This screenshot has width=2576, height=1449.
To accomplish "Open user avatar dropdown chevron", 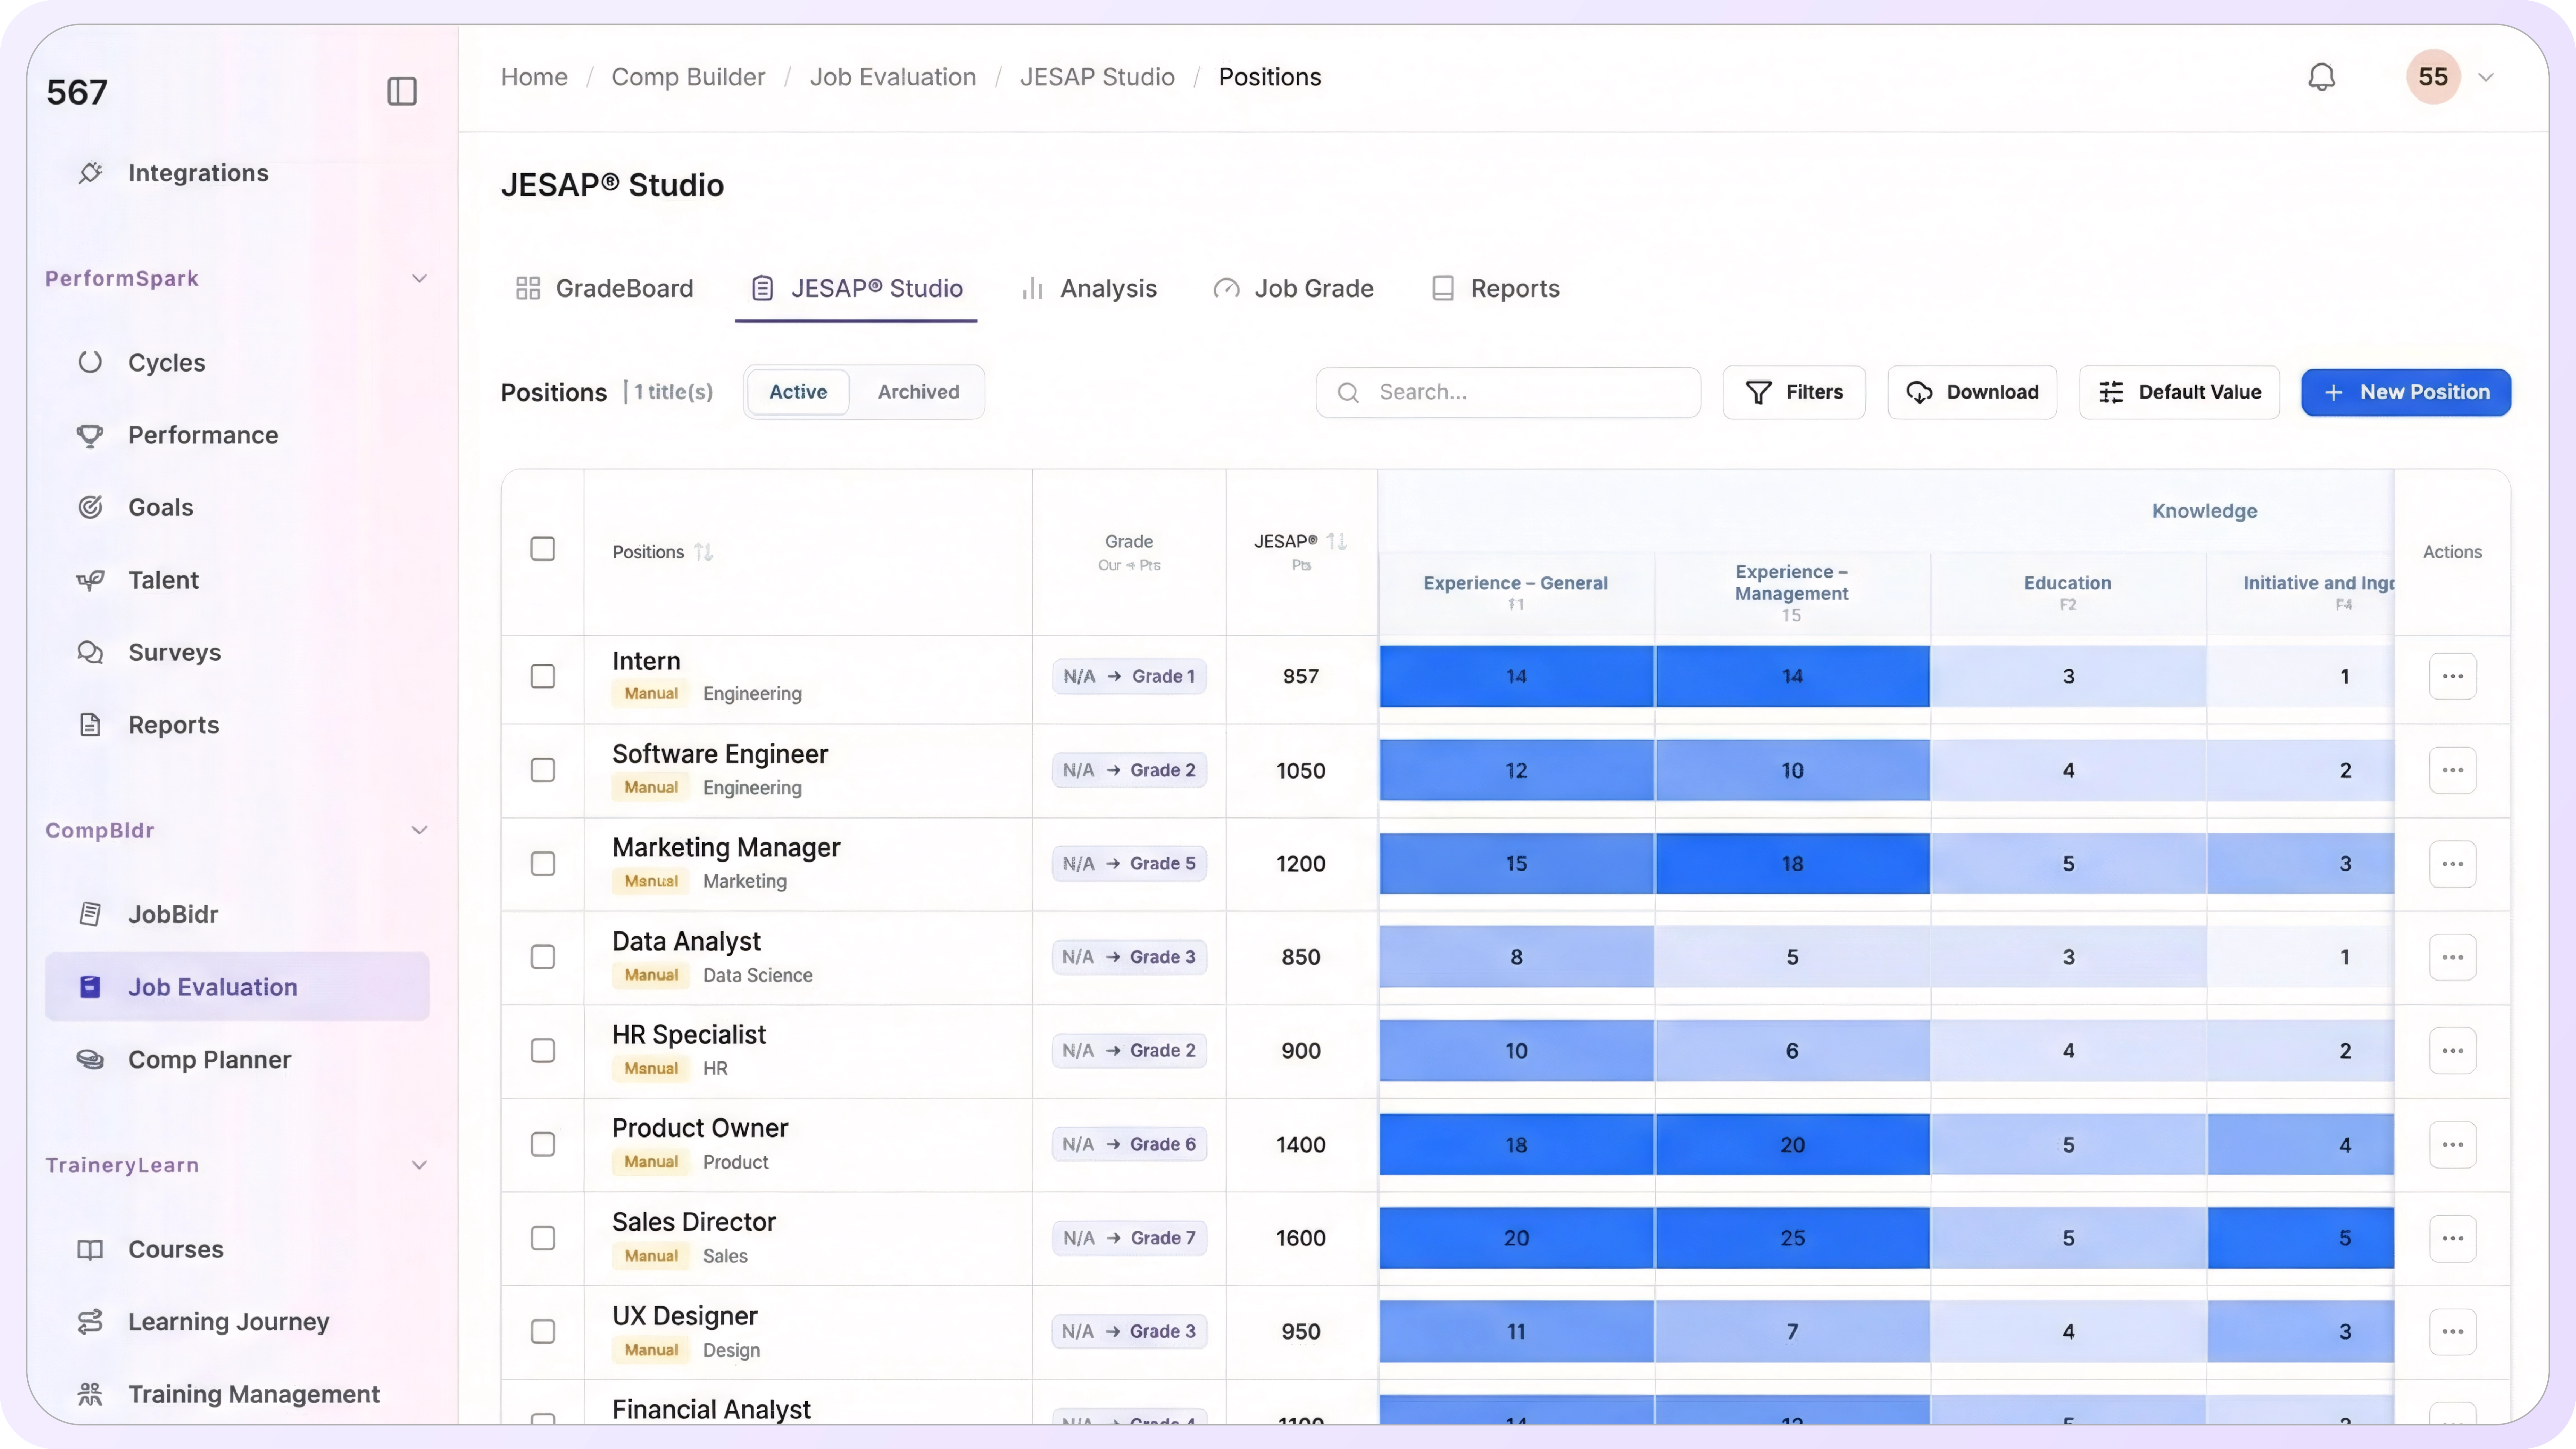I will pos(2486,77).
